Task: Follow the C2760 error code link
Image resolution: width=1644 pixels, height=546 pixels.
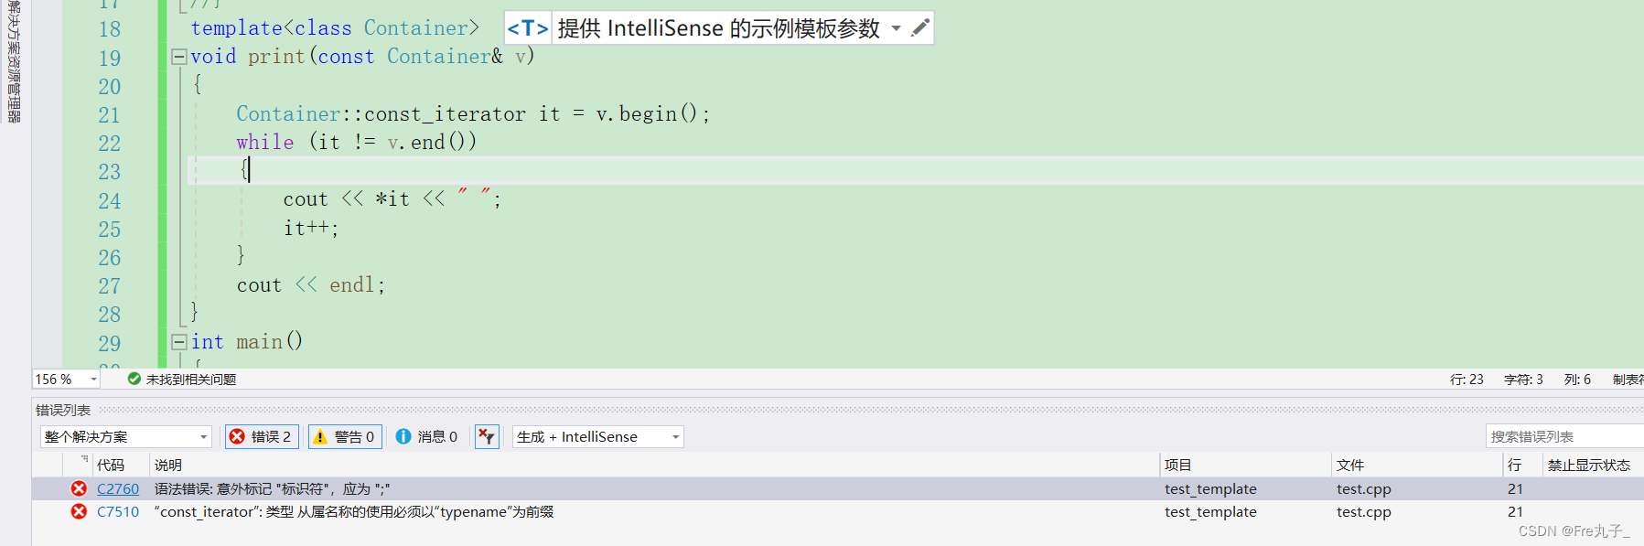Action: pyautogui.click(x=117, y=487)
